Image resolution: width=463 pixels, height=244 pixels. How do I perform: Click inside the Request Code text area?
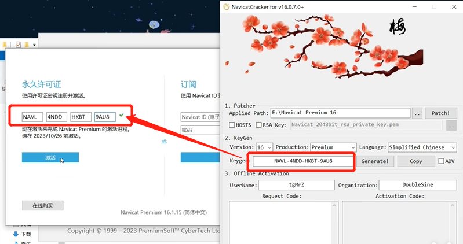[280, 223]
